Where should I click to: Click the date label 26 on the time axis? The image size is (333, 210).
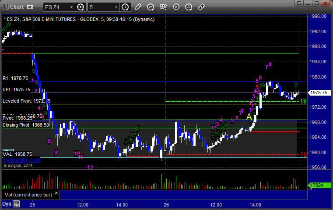(x=166, y=205)
